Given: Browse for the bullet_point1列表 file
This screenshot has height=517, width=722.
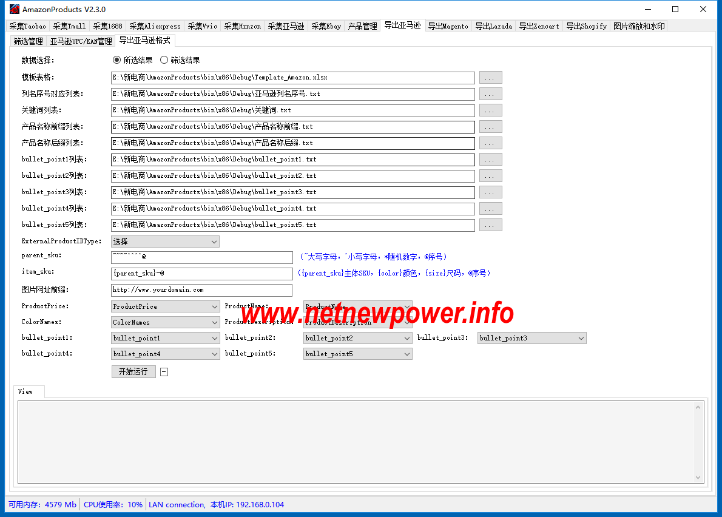Looking at the screenshot, I should 490,160.
